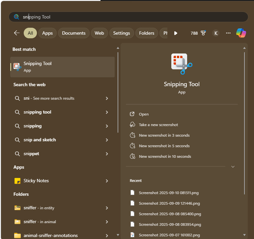Open the K user account avatar
The width and height of the screenshot is (254, 239).
coord(216,33)
